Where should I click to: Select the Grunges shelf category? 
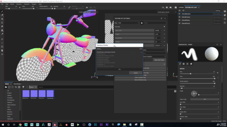pyautogui.click(x=10, y=98)
